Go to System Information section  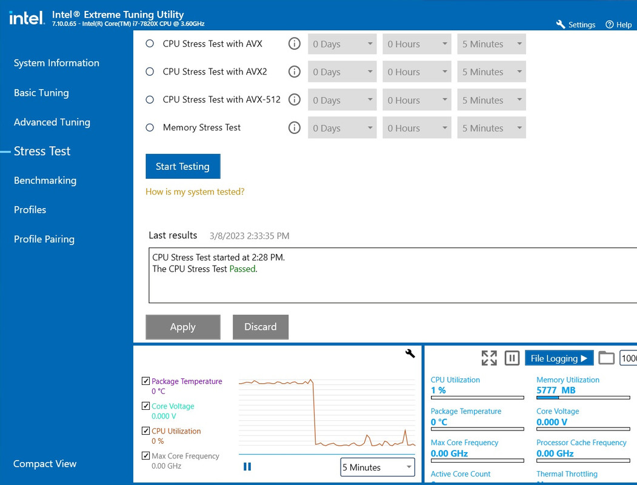point(56,63)
